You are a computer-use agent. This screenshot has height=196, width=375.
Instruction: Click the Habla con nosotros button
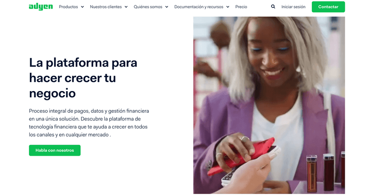[55, 150]
